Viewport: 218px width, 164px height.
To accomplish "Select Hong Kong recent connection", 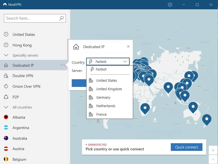I will pyautogui.click(x=34, y=45).
